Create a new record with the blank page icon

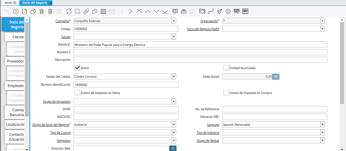coord(24,11)
